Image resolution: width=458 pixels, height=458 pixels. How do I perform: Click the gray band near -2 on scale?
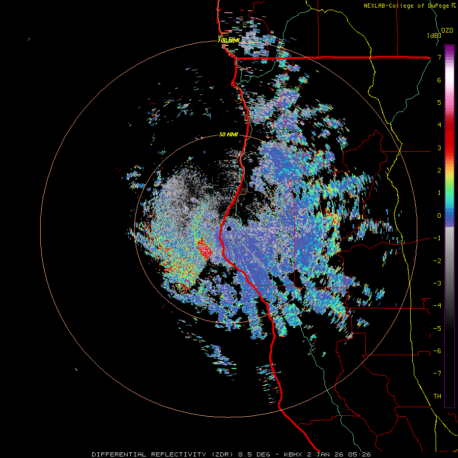[449, 261]
